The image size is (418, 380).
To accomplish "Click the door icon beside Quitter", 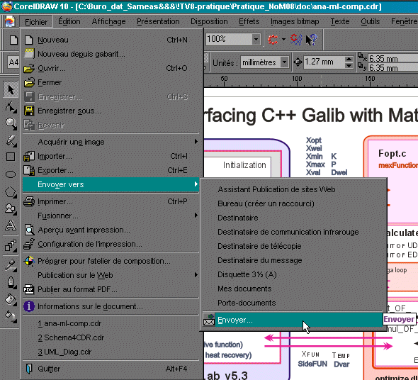I will point(29,369).
